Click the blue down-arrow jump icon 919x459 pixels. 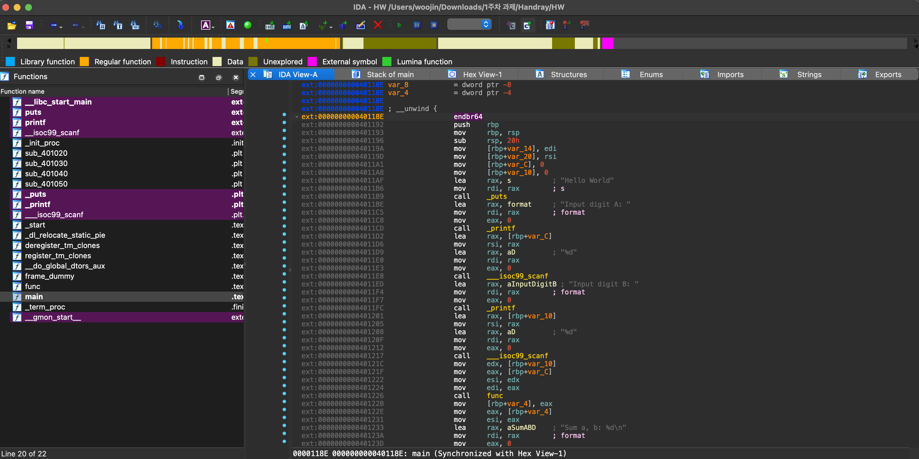(180, 25)
